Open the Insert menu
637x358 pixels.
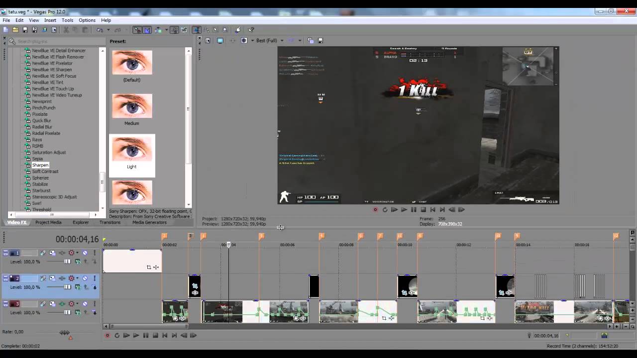(x=50, y=20)
